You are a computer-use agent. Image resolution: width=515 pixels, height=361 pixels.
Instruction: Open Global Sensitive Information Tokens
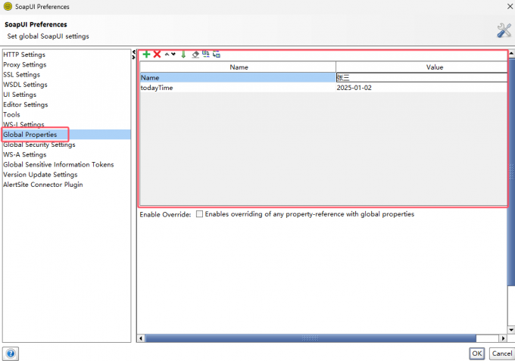point(58,164)
